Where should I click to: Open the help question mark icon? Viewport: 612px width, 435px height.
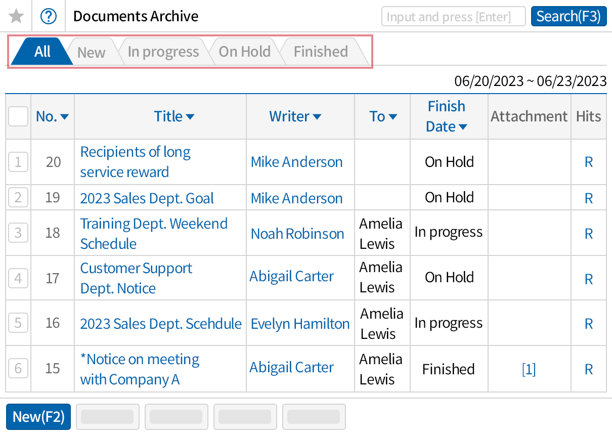click(49, 16)
